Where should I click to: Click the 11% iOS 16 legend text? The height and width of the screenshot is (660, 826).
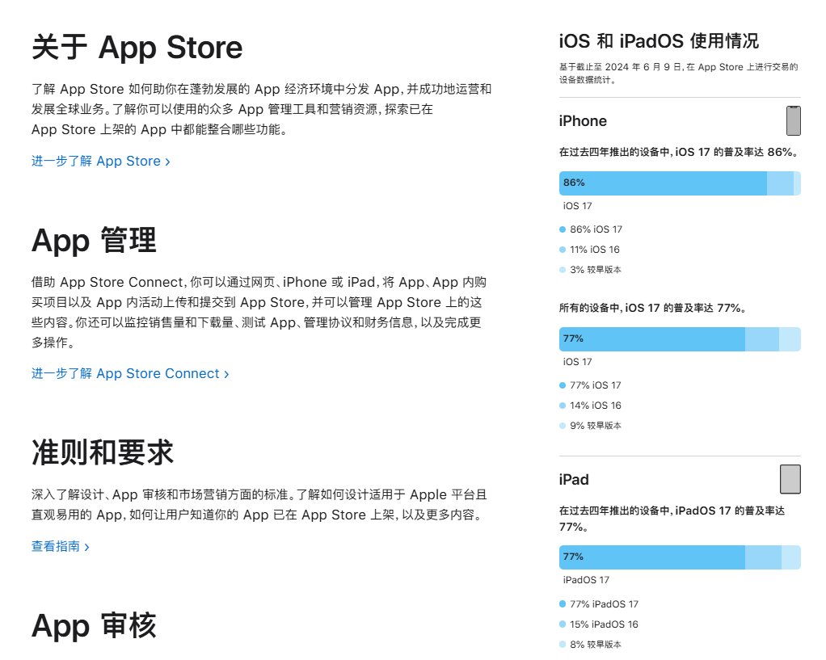[x=595, y=250]
